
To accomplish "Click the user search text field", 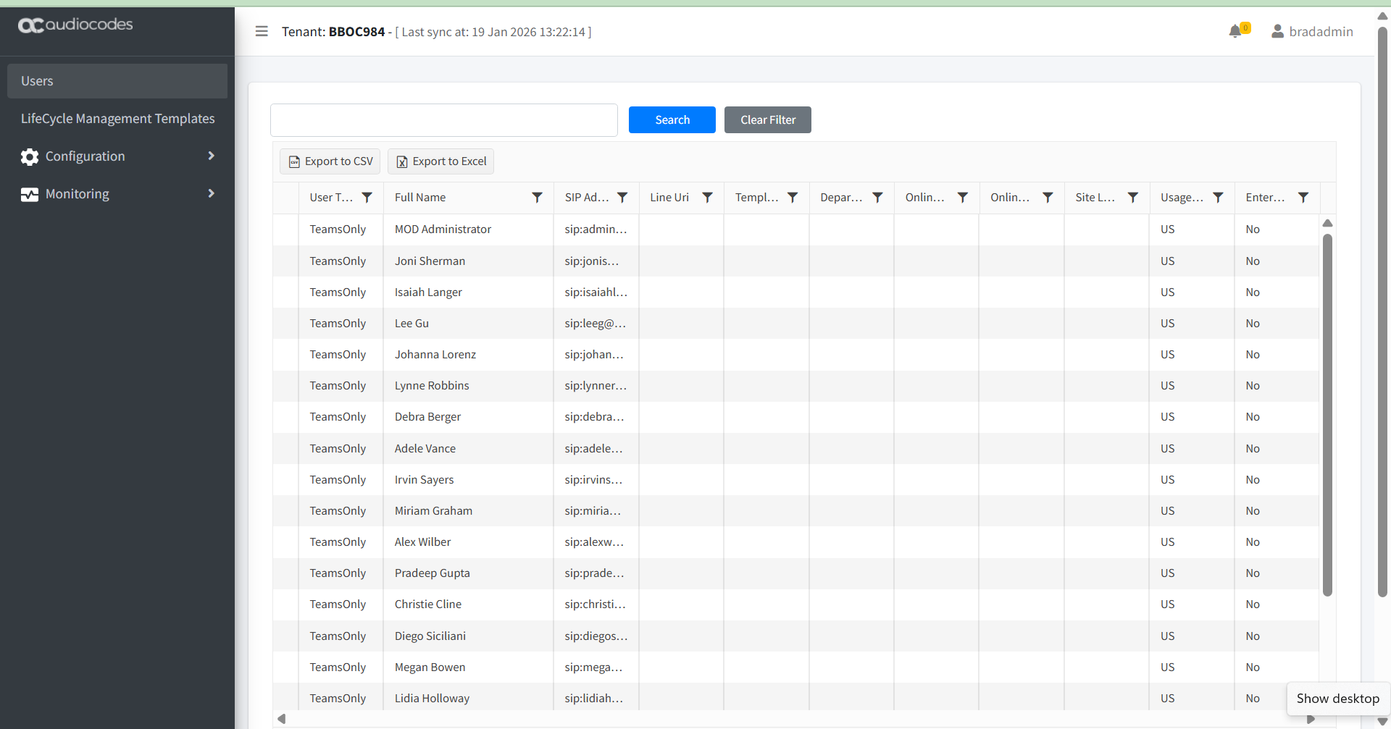I will pyautogui.click(x=443, y=120).
